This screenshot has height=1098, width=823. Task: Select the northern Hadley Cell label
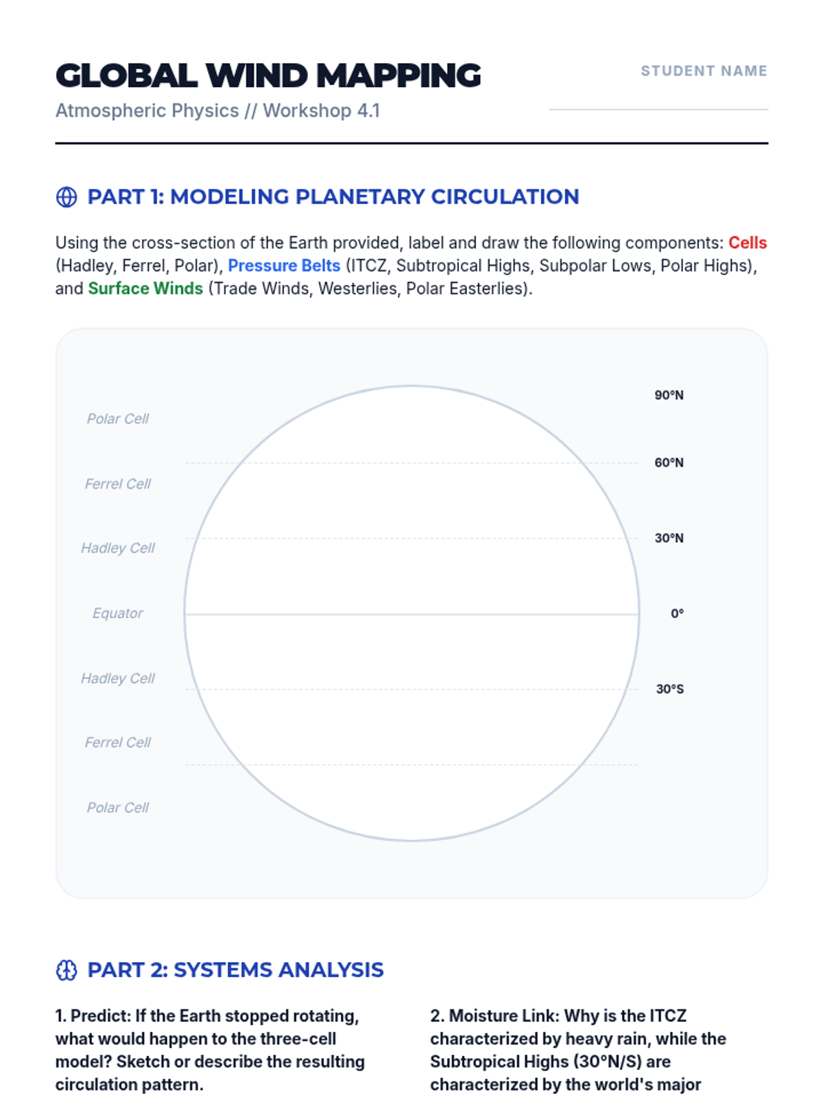tap(118, 548)
